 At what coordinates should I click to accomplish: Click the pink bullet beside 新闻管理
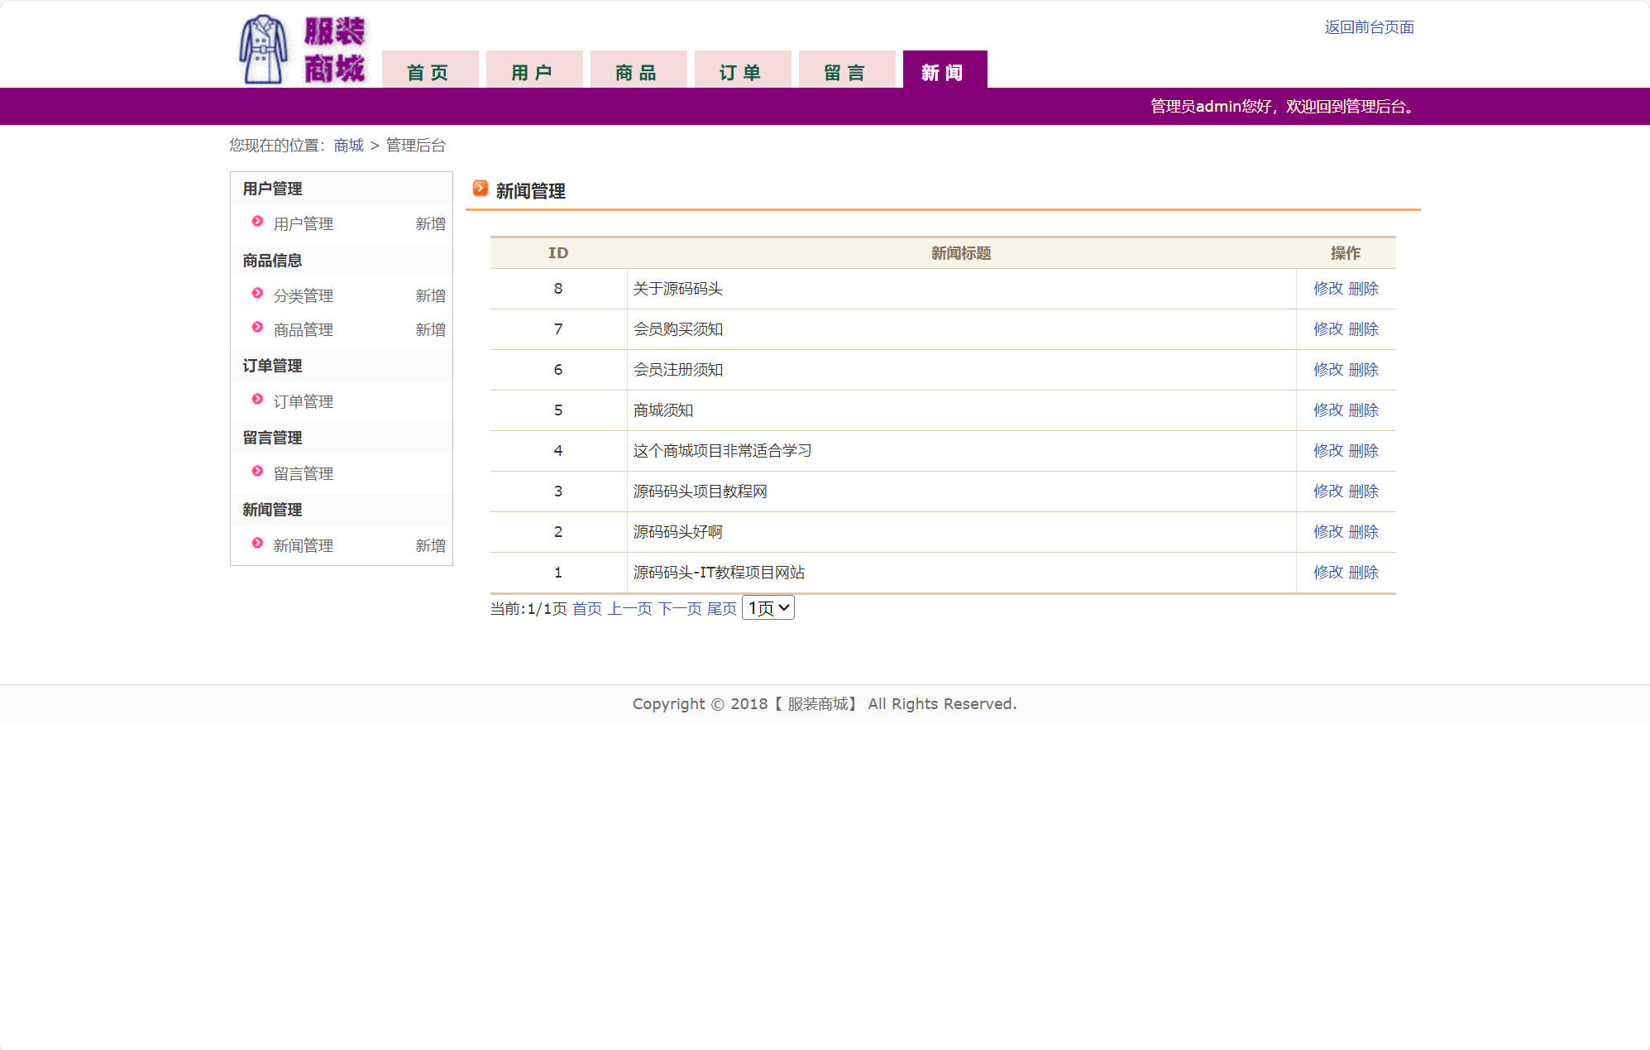pyautogui.click(x=257, y=544)
